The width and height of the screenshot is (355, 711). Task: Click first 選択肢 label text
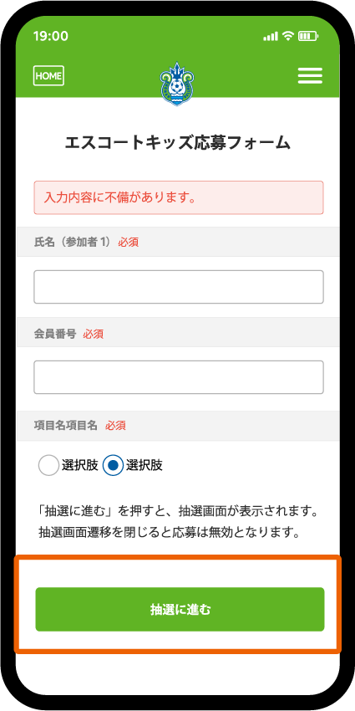pyautogui.click(x=80, y=465)
